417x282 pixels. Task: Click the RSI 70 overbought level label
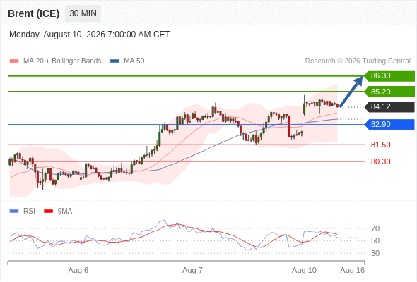[375, 228]
